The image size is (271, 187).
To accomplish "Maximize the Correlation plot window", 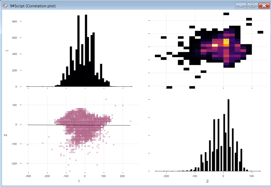I will point(252,6).
